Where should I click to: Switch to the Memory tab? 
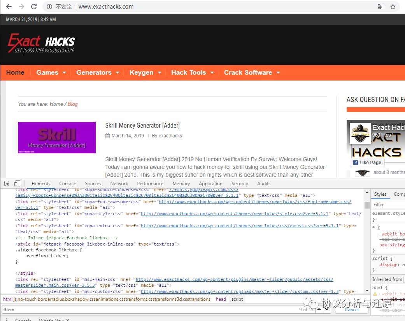181,184
